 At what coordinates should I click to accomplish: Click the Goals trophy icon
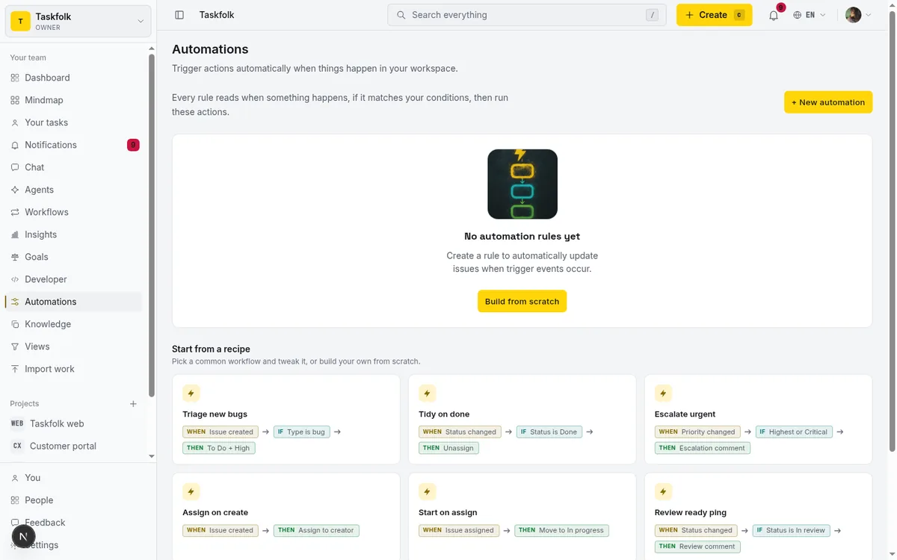pyautogui.click(x=15, y=257)
